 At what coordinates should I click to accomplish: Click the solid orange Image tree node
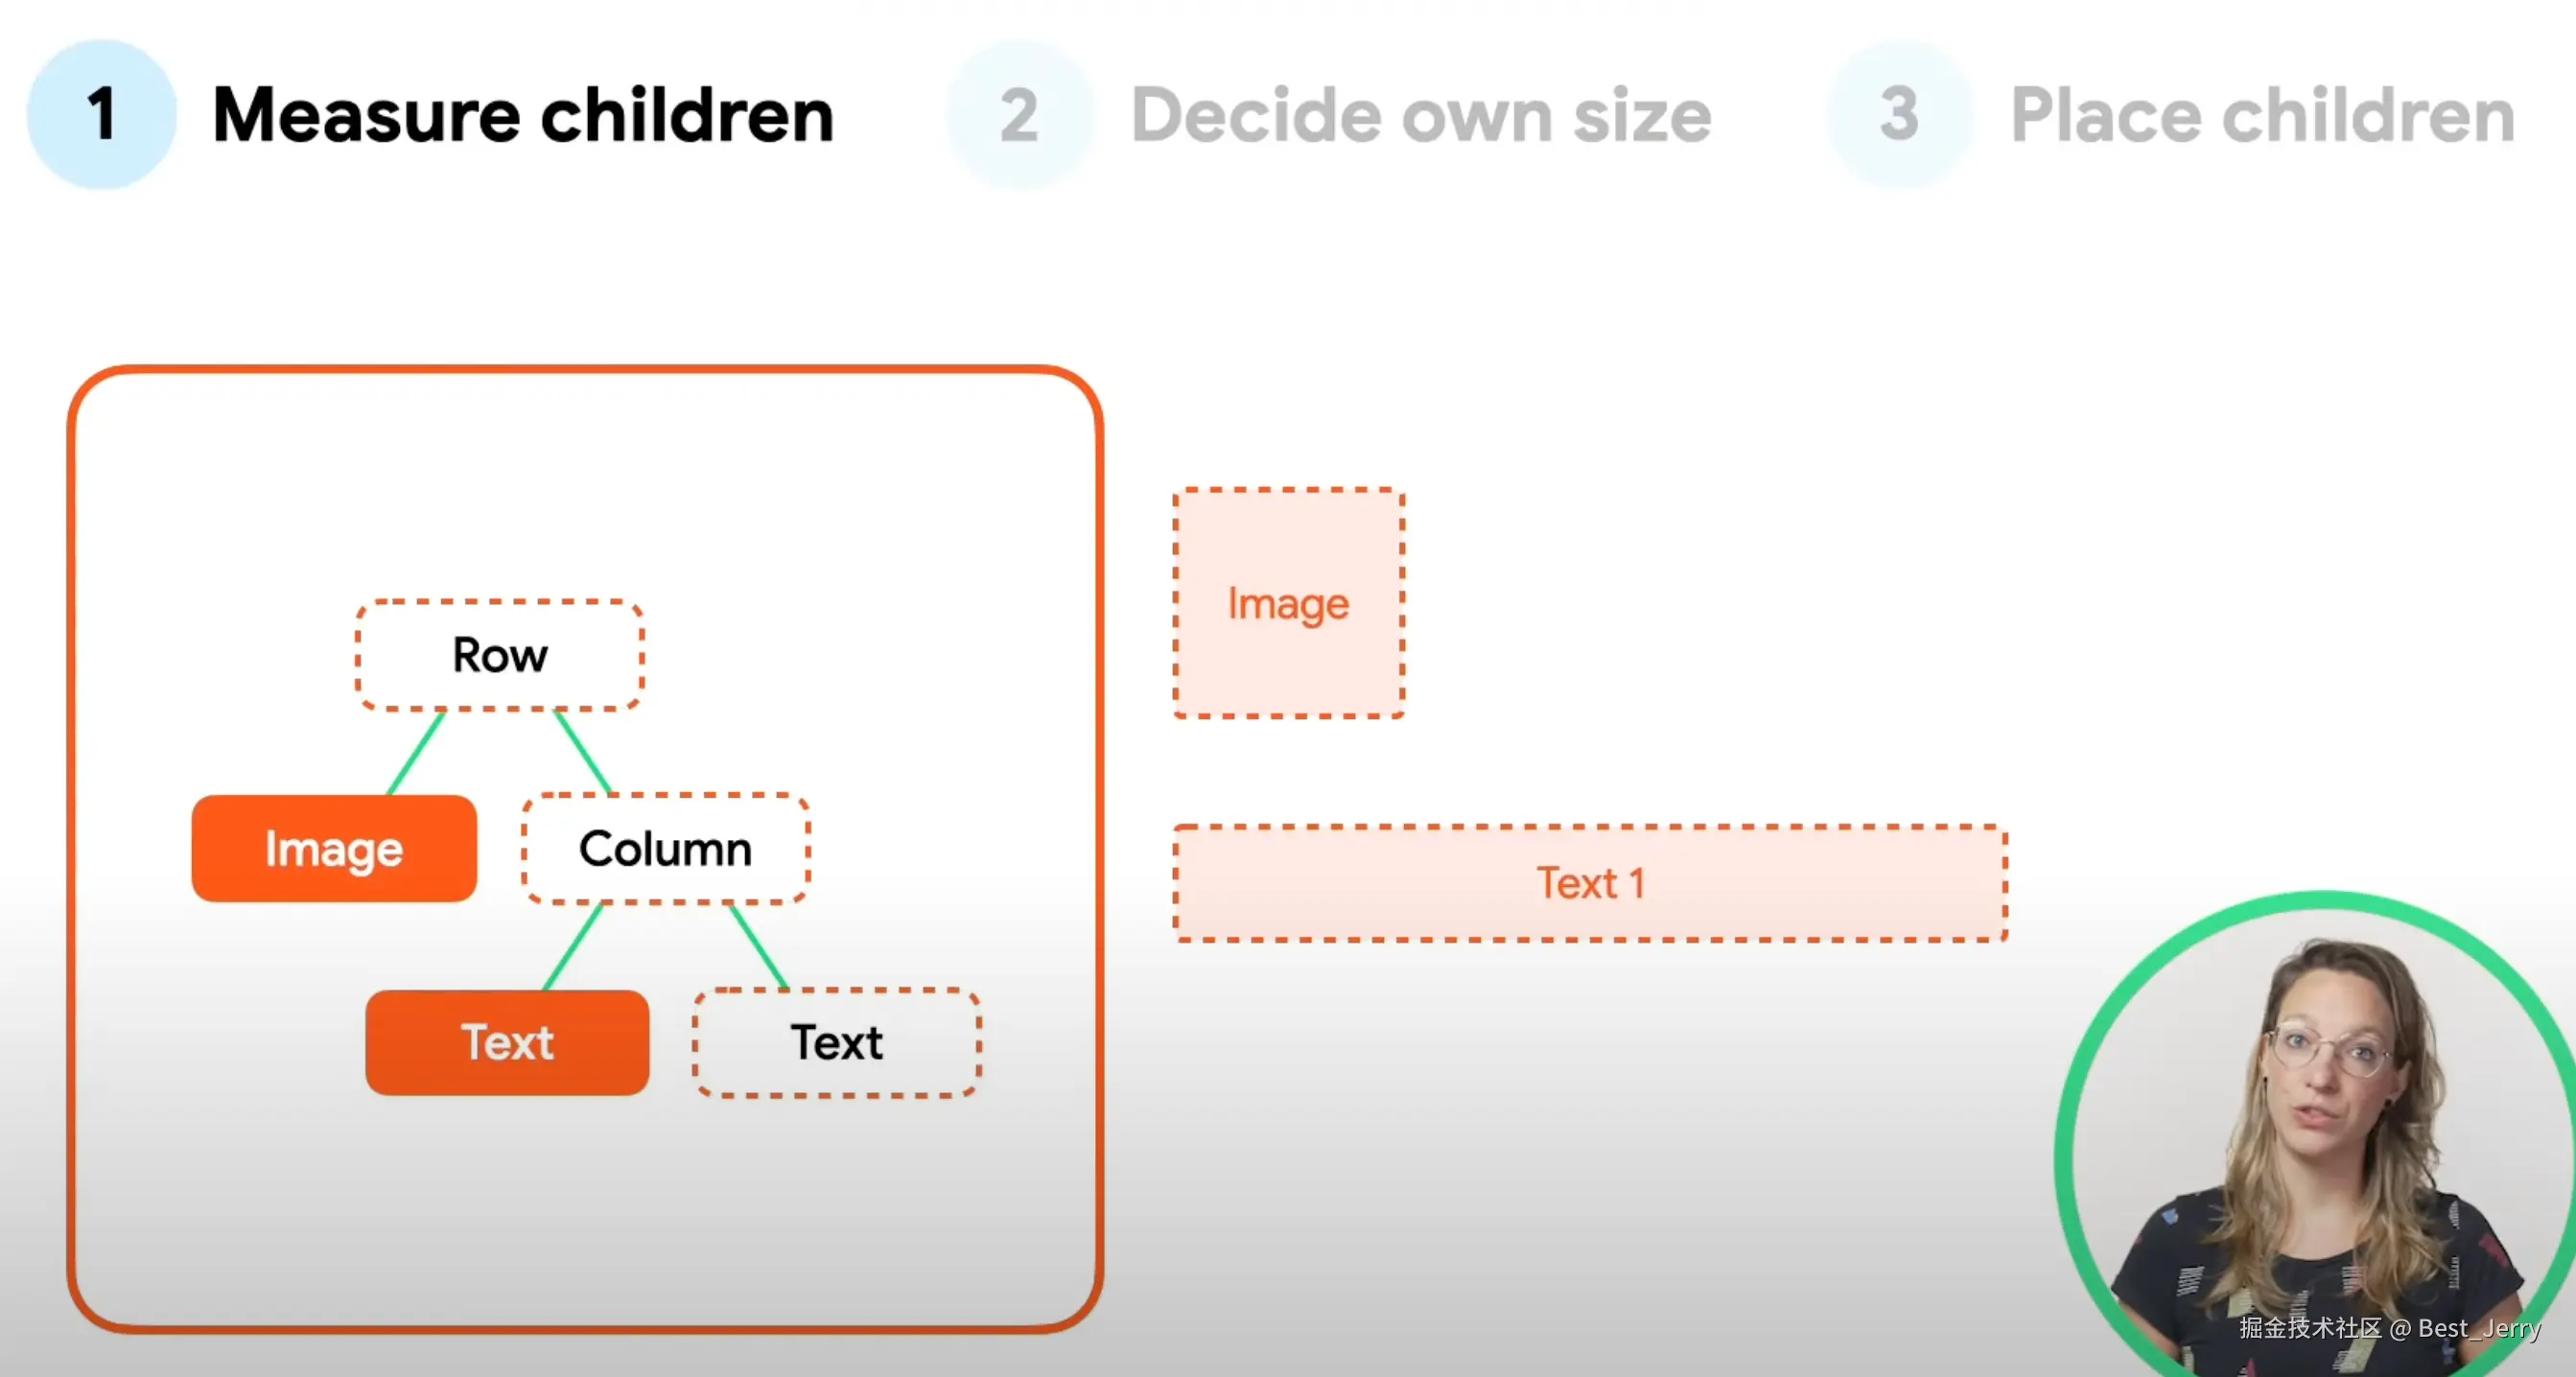[x=334, y=849]
